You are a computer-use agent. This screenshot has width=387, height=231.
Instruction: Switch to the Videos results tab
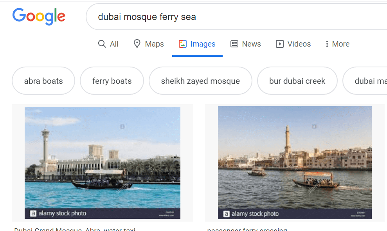pyautogui.click(x=299, y=44)
